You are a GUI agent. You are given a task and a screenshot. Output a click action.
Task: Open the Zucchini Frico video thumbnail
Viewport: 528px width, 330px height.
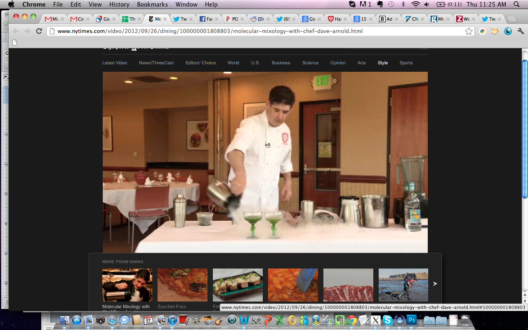pos(182,285)
